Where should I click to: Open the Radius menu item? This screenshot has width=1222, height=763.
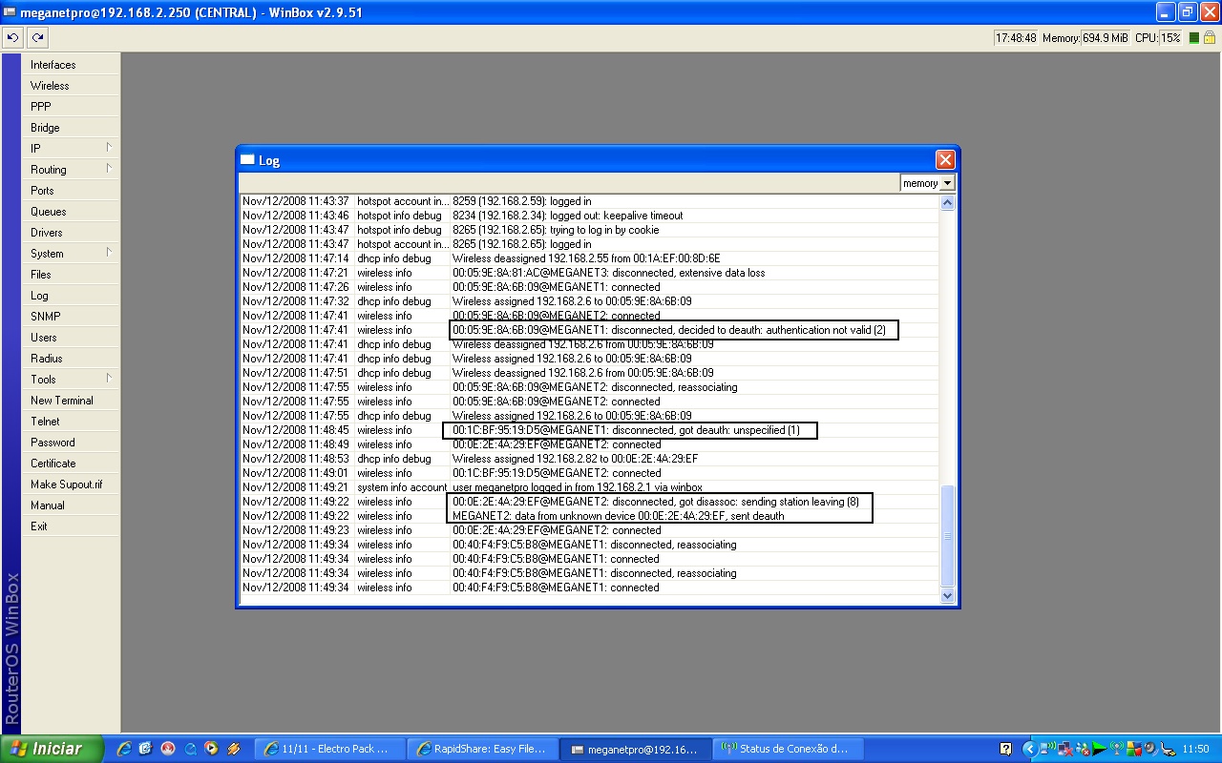coord(72,358)
